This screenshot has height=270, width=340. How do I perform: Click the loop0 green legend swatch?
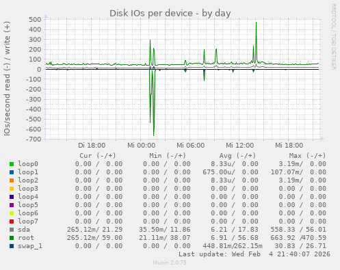click(12, 164)
